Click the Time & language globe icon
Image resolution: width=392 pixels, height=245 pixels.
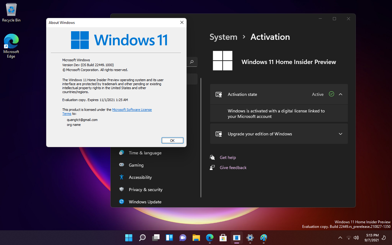122,153
